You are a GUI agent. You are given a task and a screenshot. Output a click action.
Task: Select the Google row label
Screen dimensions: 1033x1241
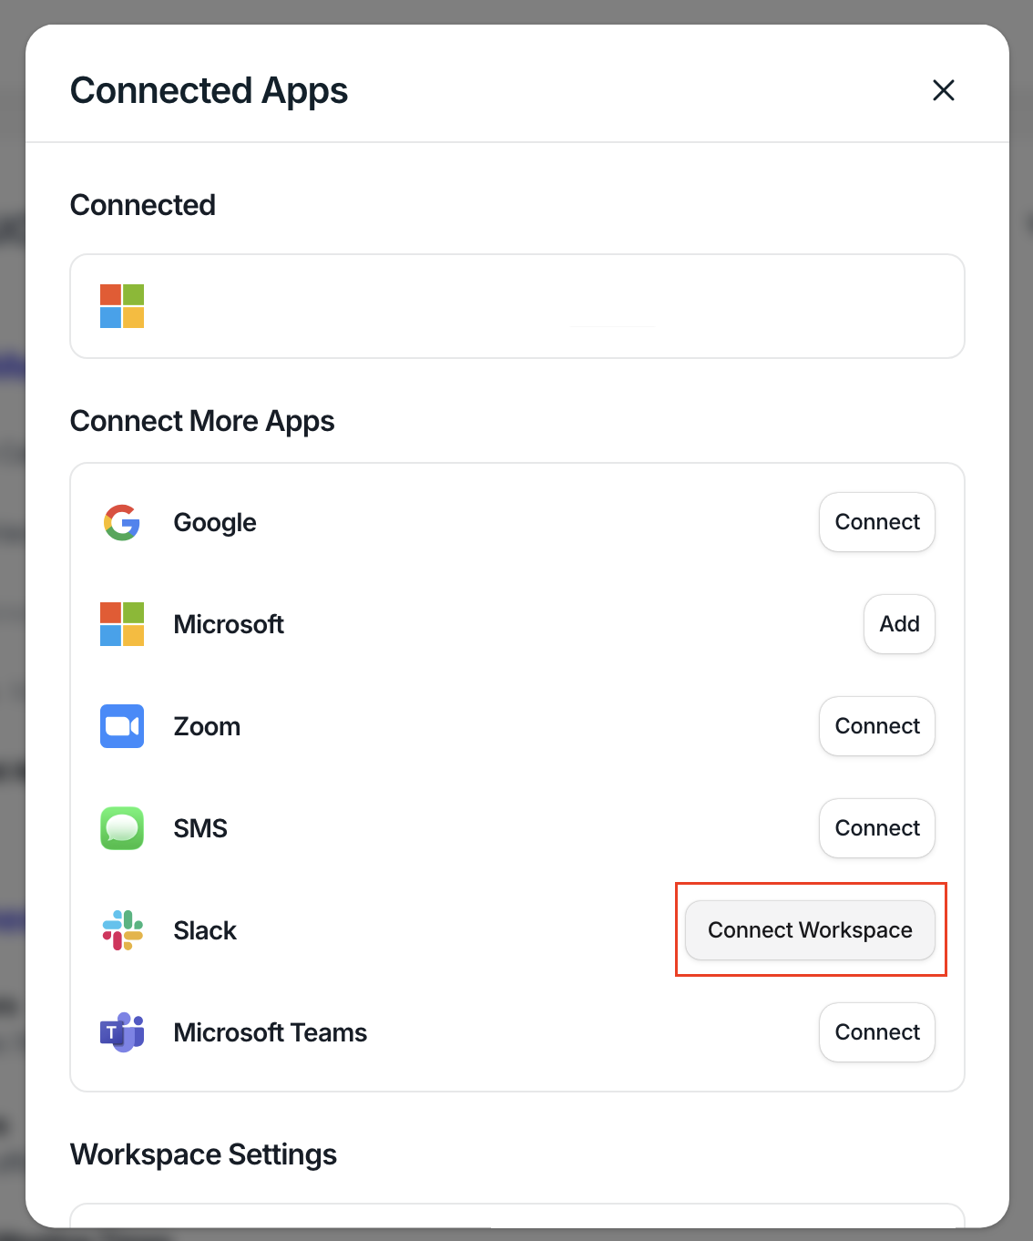pyautogui.click(x=215, y=523)
